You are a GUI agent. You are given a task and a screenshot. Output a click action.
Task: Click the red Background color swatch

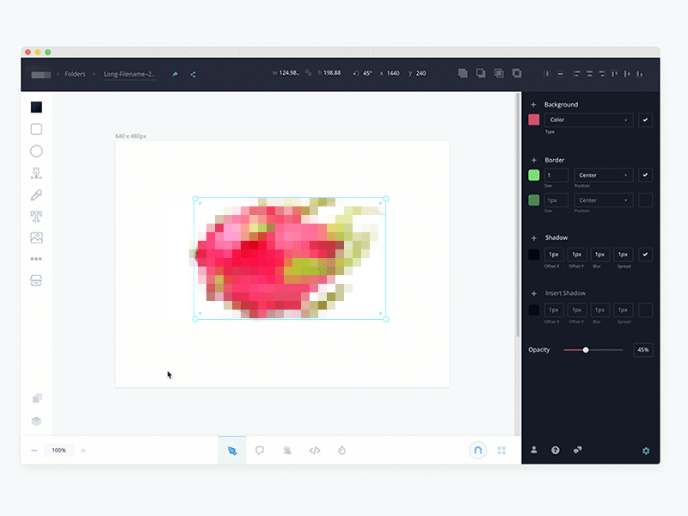(x=534, y=120)
